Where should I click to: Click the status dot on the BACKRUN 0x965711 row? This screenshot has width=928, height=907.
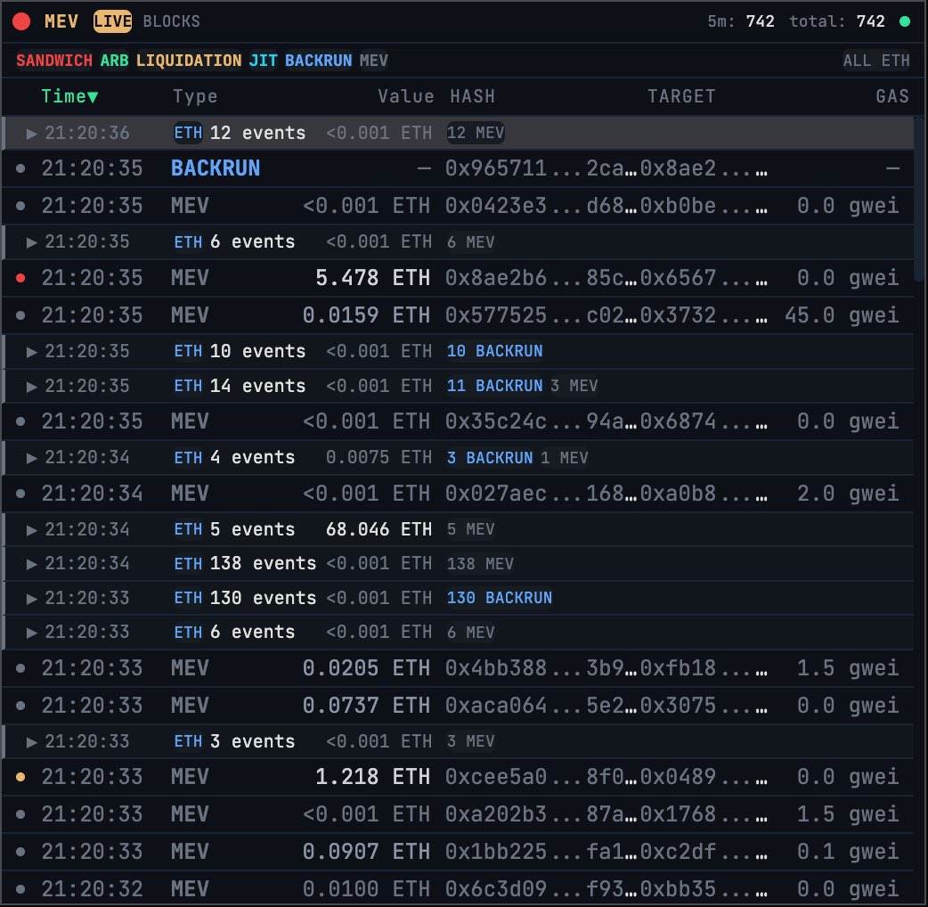[x=20, y=168]
